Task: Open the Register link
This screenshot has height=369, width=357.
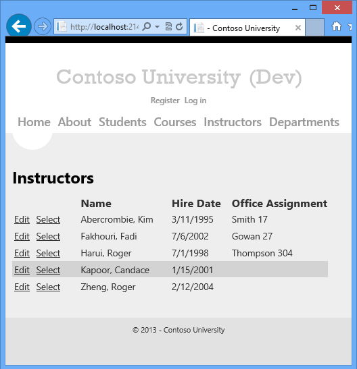Action: [x=165, y=101]
